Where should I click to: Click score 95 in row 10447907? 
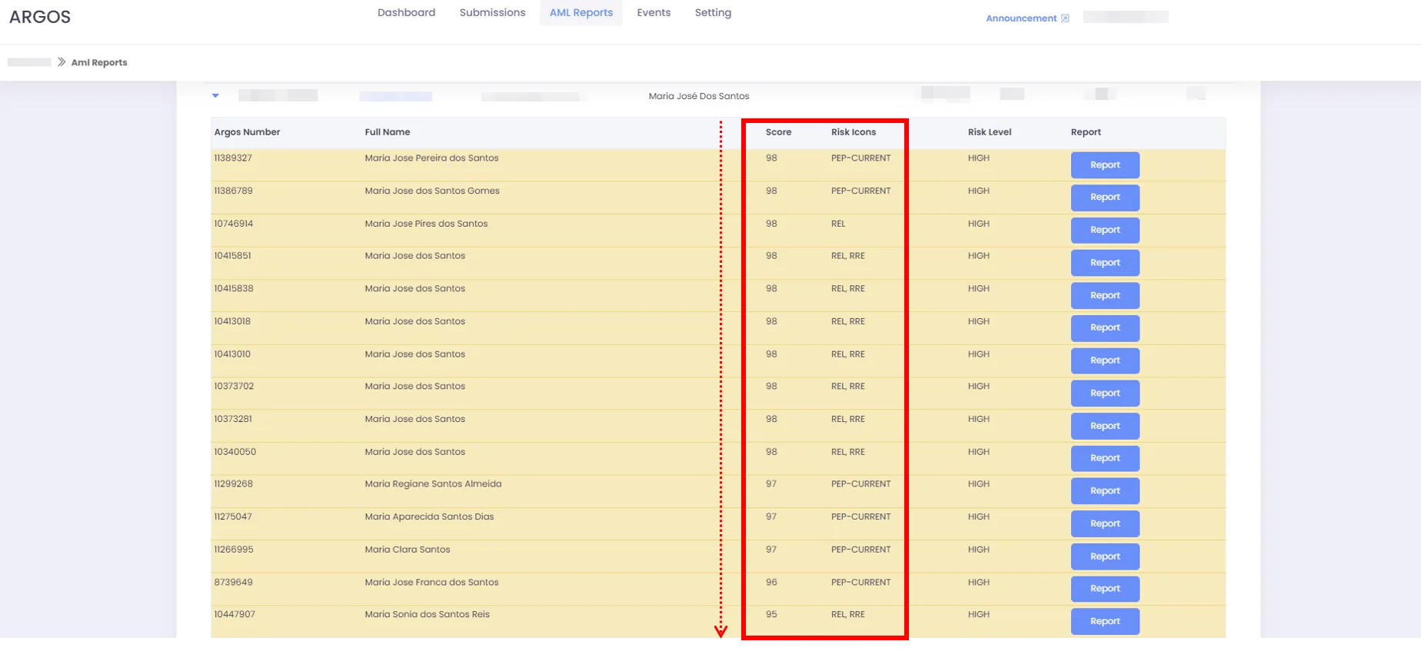771,615
